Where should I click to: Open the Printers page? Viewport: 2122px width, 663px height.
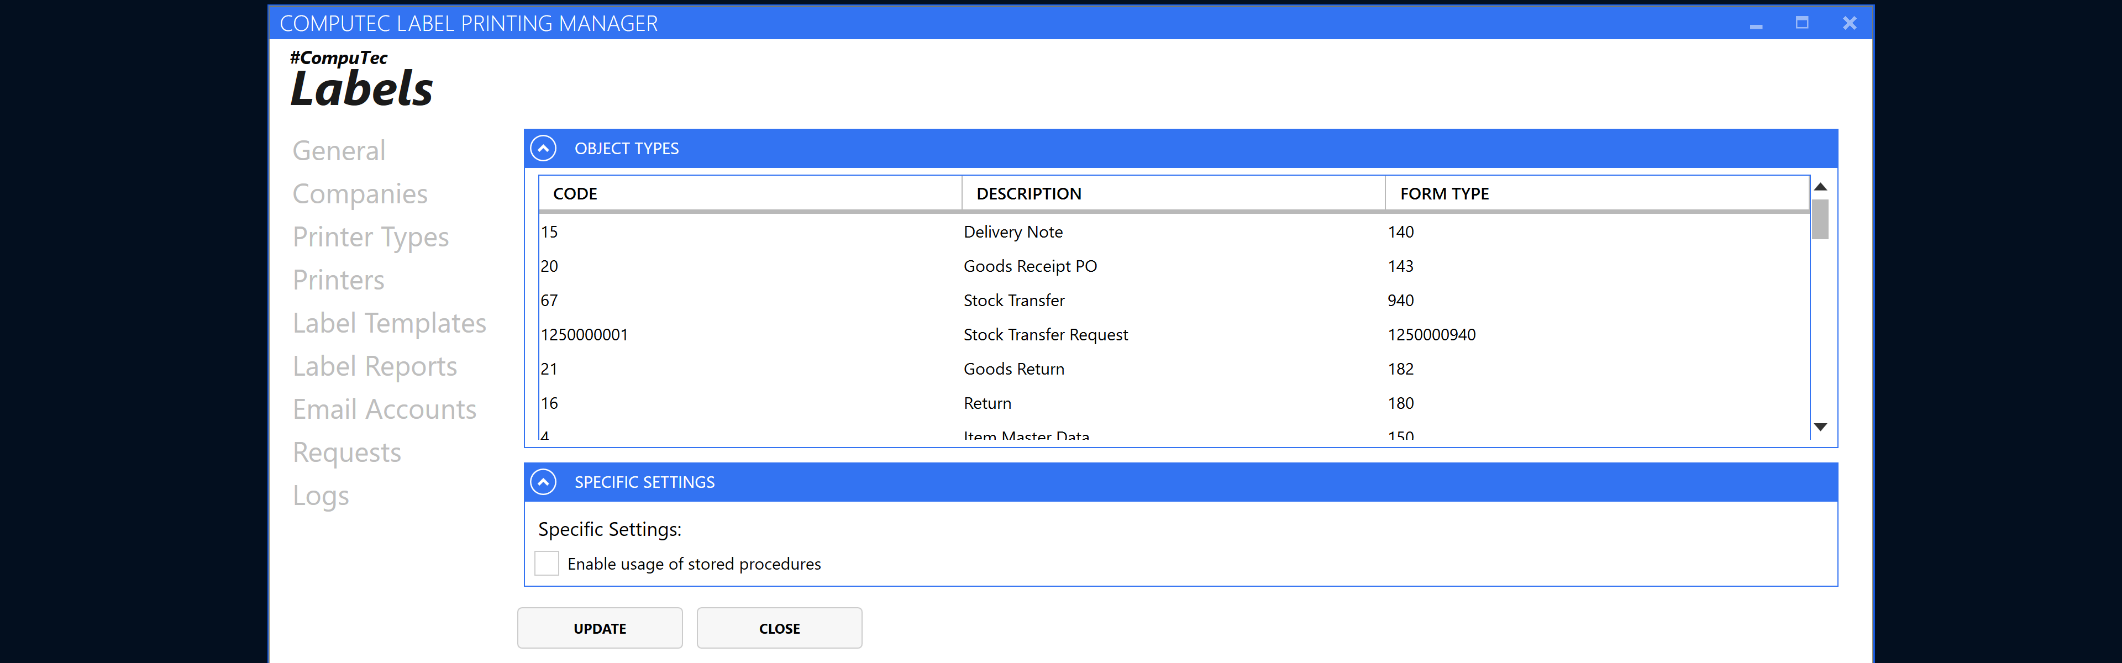(339, 280)
